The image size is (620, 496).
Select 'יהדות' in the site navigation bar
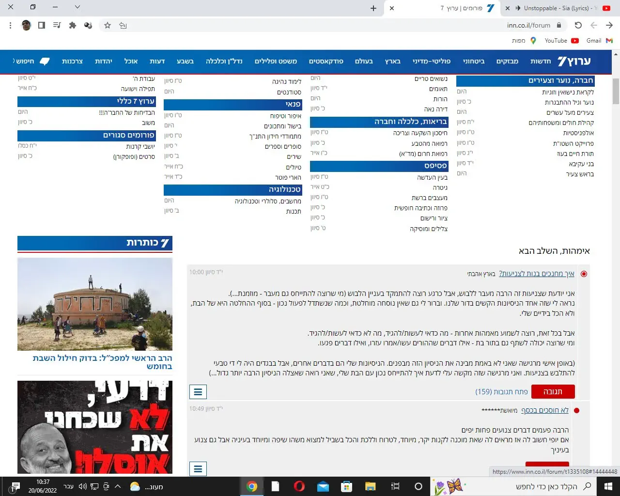[x=104, y=61]
